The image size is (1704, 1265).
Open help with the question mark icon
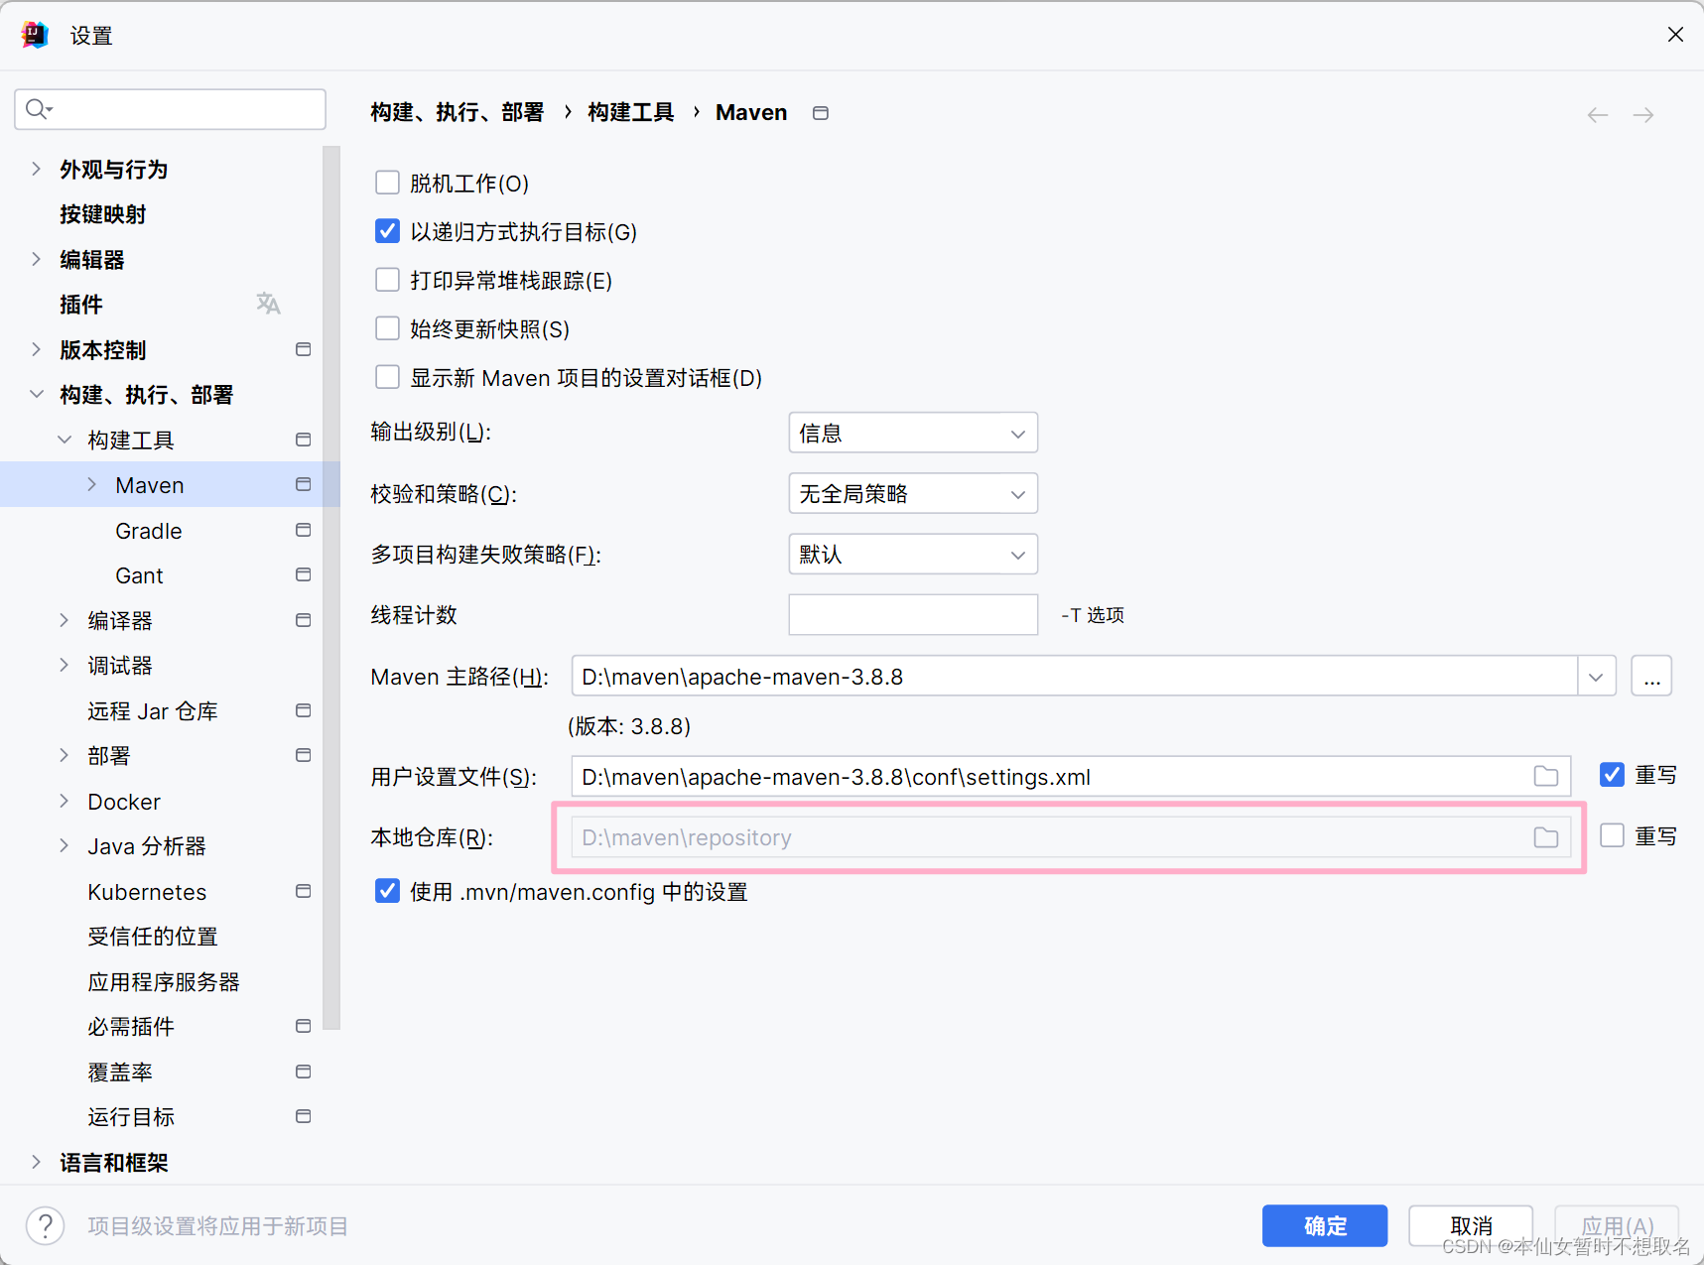(46, 1225)
